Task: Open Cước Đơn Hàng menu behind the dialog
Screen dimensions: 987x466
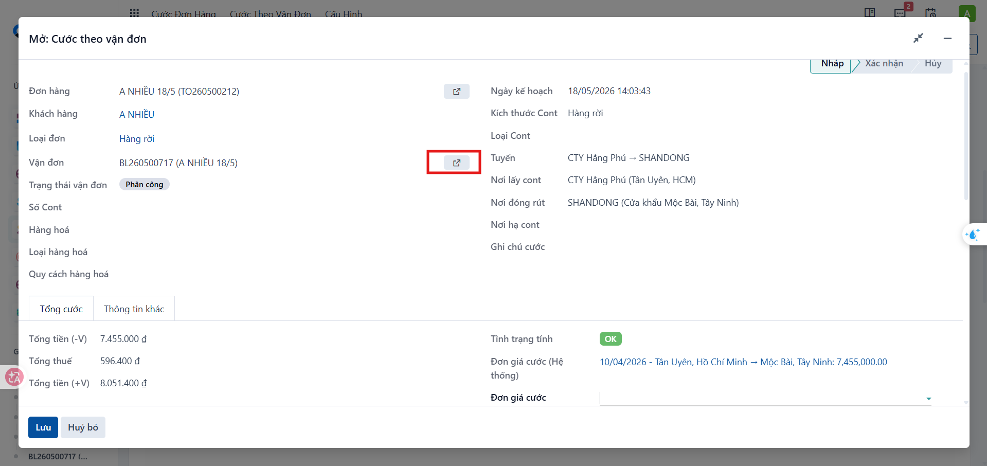Action: 184,14
